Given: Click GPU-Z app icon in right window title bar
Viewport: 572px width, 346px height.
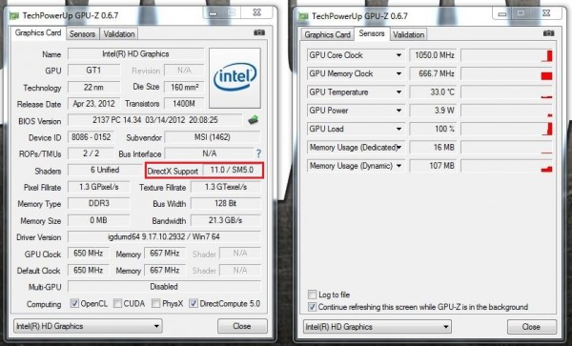Looking at the screenshot, I should pyautogui.click(x=303, y=16).
